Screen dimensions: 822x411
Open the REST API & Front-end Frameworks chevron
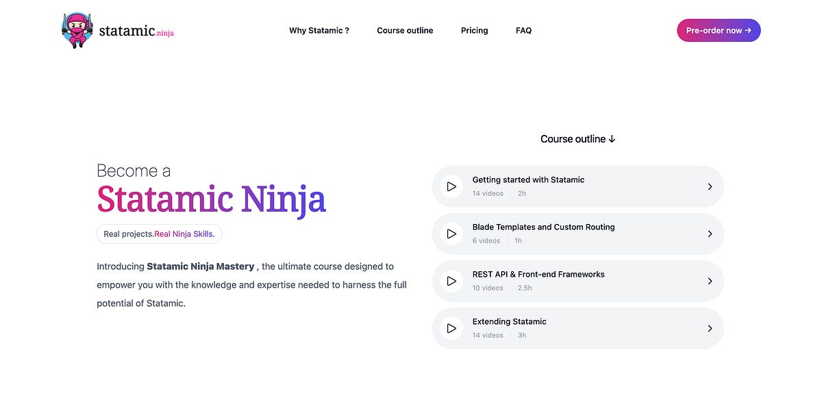click(710, 281)
